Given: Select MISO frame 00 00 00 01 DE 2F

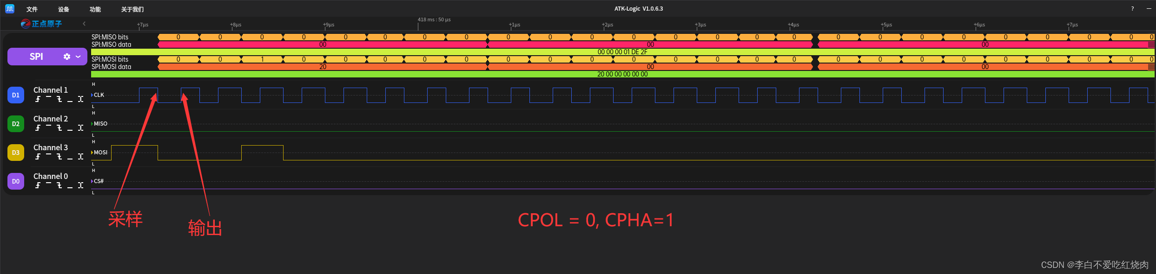Looking at the screenshot, I should (x=622, y=52).
